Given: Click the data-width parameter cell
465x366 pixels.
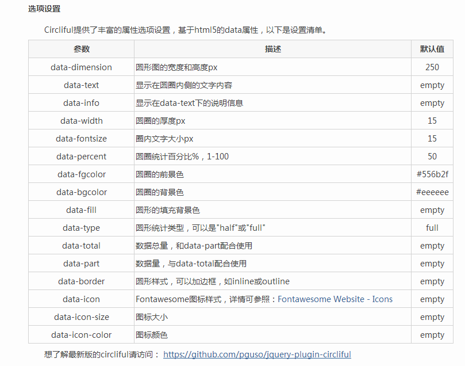Looking at the screenshot, I should pyautogui.click(x=81, y=121).
